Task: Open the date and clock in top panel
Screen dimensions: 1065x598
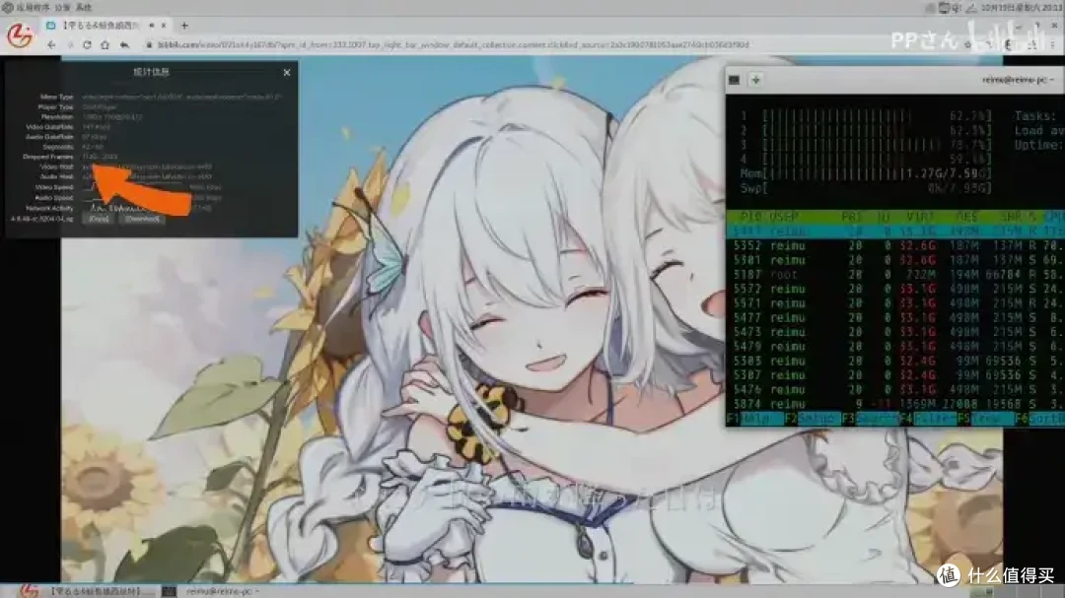Action: pyautogui.click(x=1022, y=8)
